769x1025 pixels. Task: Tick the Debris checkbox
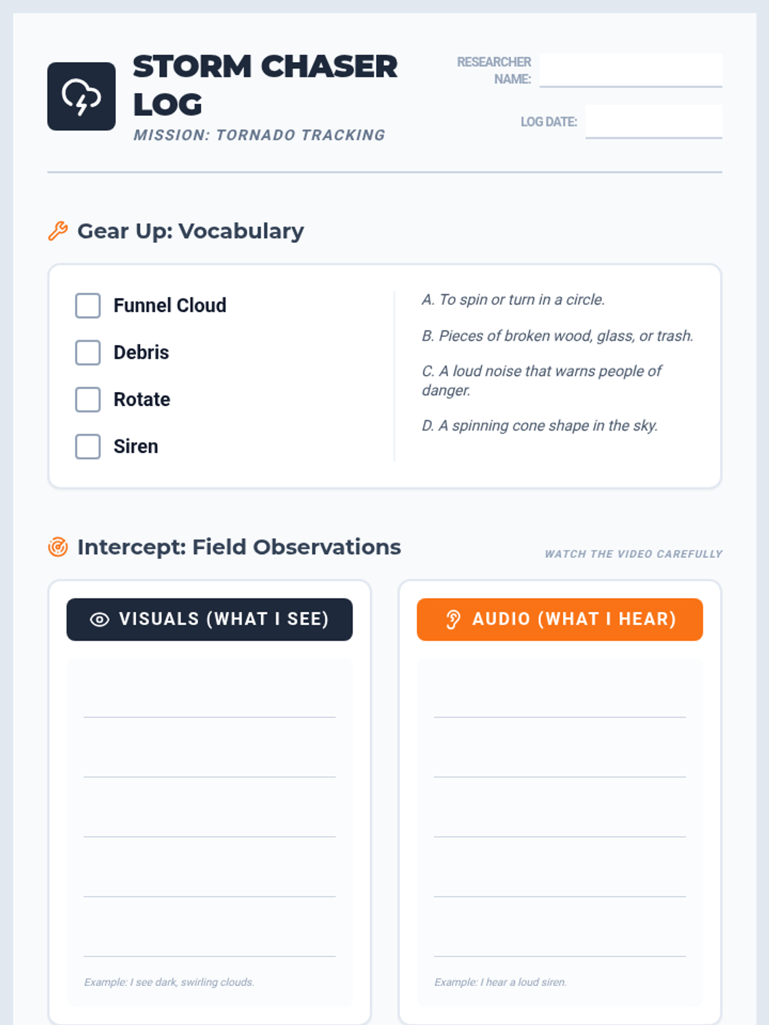point(88,352)
